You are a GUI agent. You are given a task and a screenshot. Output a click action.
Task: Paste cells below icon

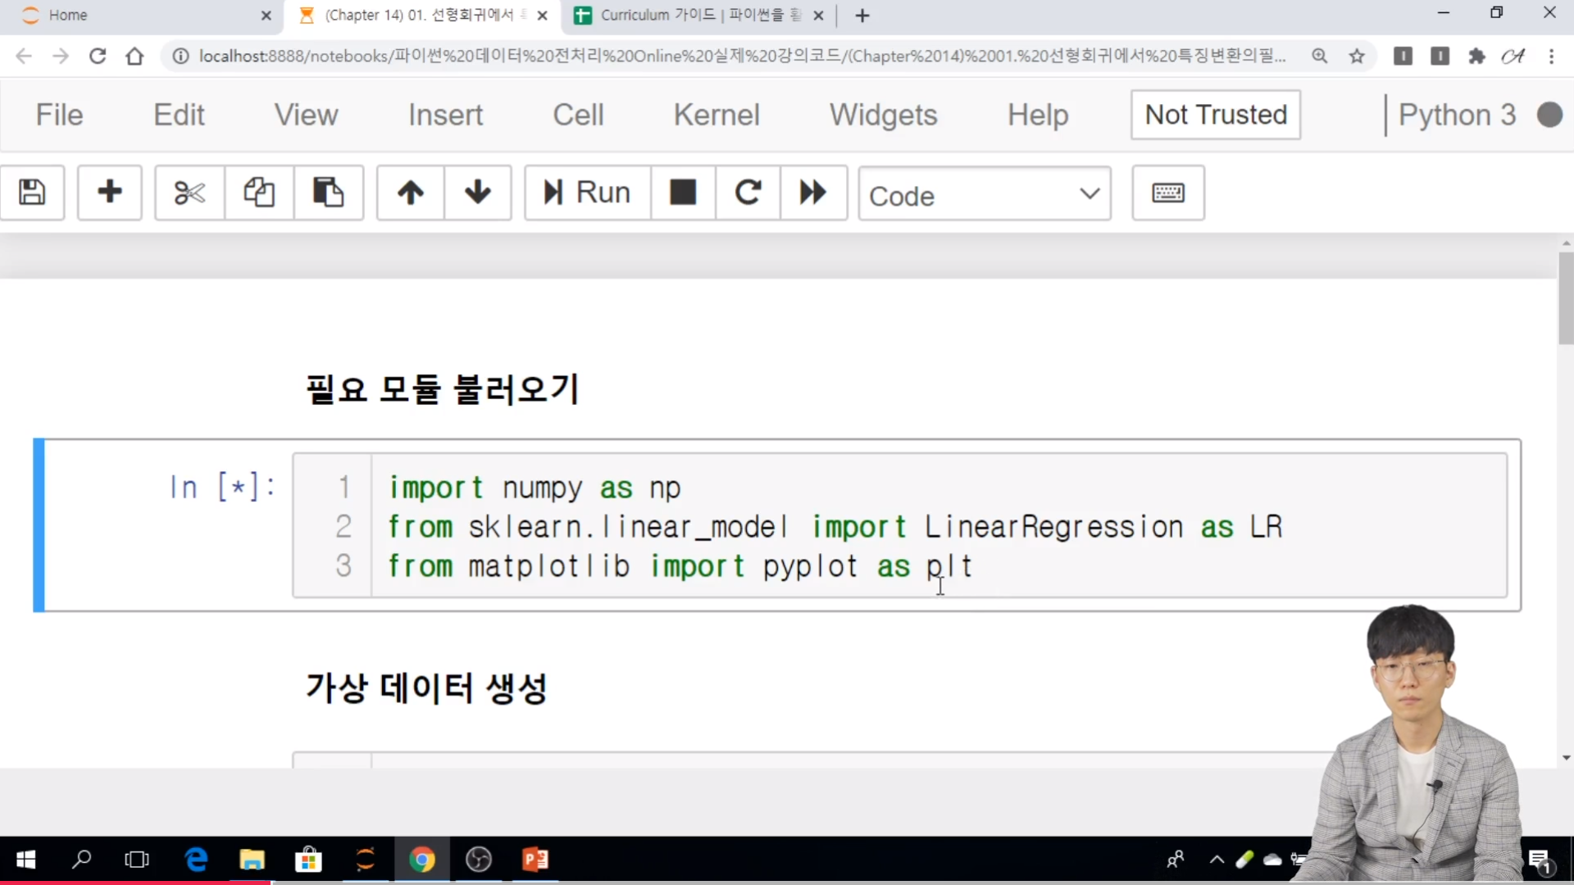328,193
